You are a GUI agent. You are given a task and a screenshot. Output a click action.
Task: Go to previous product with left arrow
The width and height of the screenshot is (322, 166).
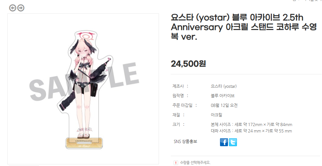click(13, 8)
